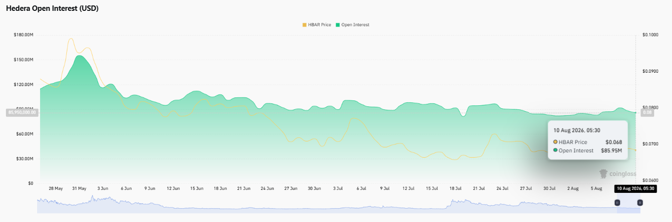
Task: Click the 6 Jul date label
Action: click(x=362, y=188)
